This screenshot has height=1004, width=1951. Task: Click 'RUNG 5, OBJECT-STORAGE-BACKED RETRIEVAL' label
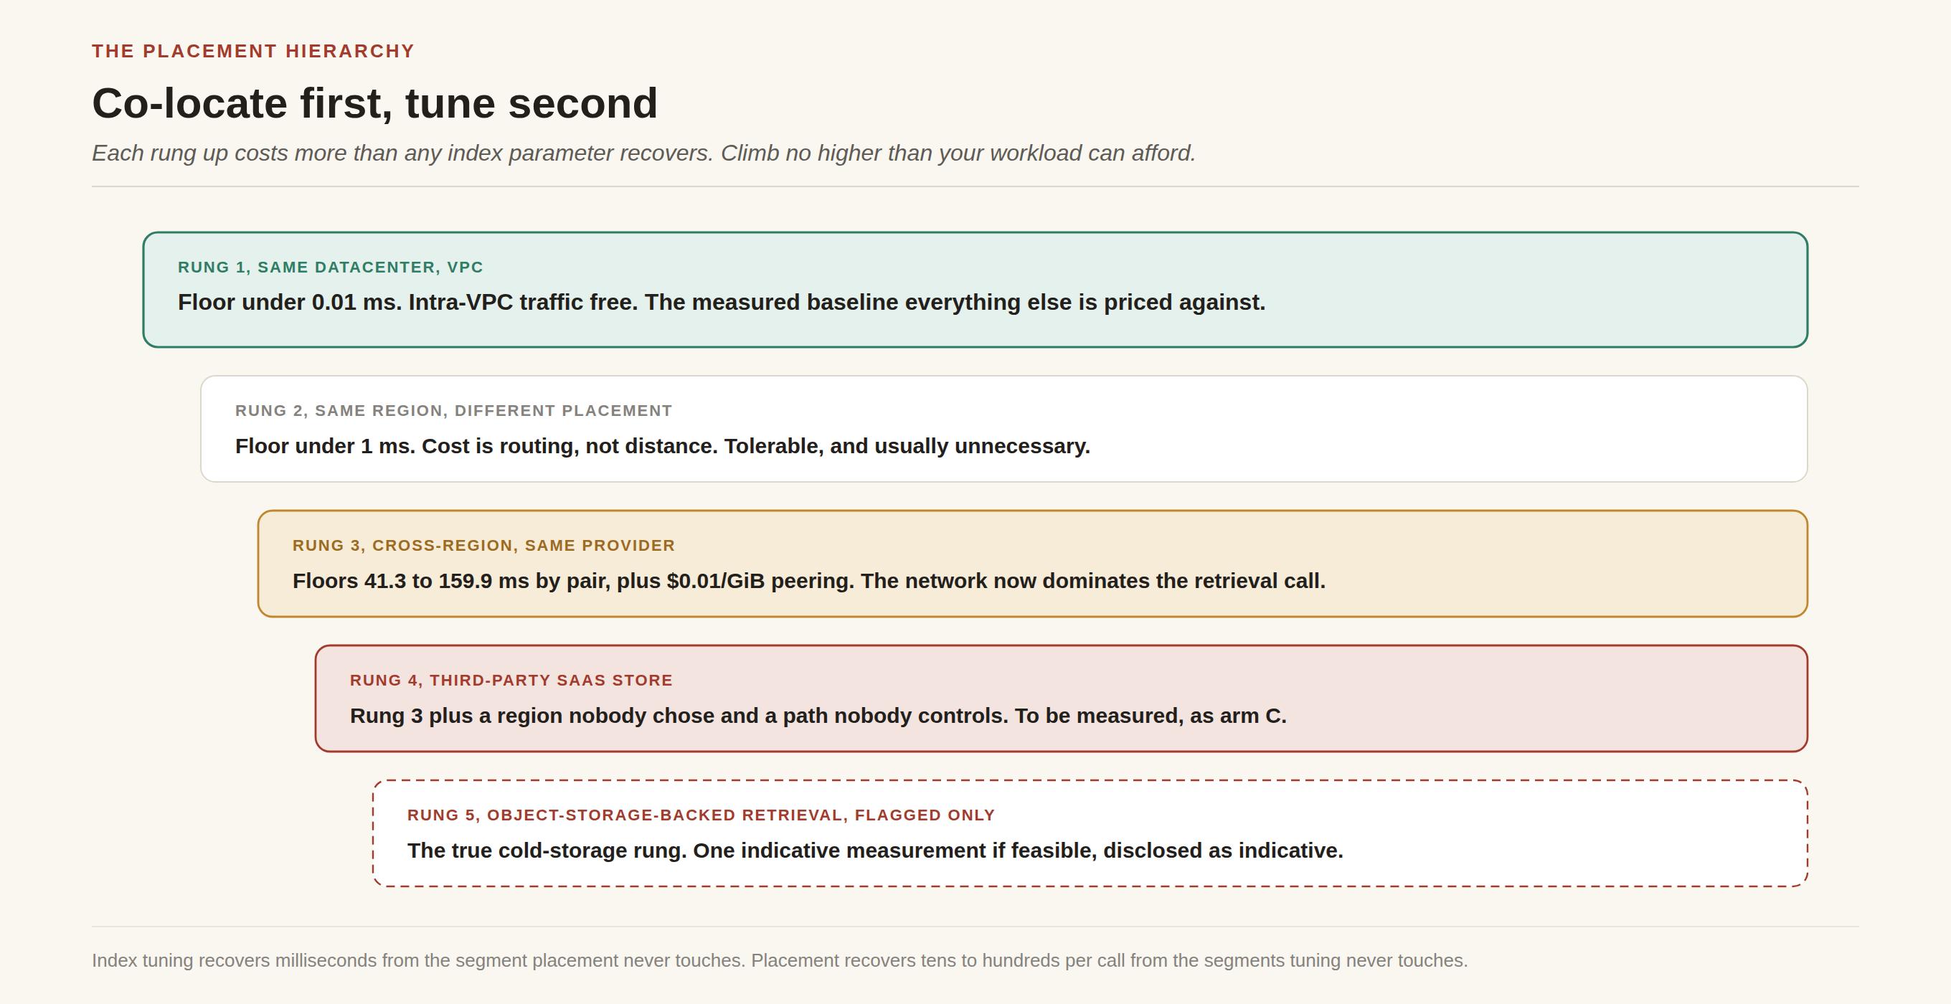[x=701, y=815]
